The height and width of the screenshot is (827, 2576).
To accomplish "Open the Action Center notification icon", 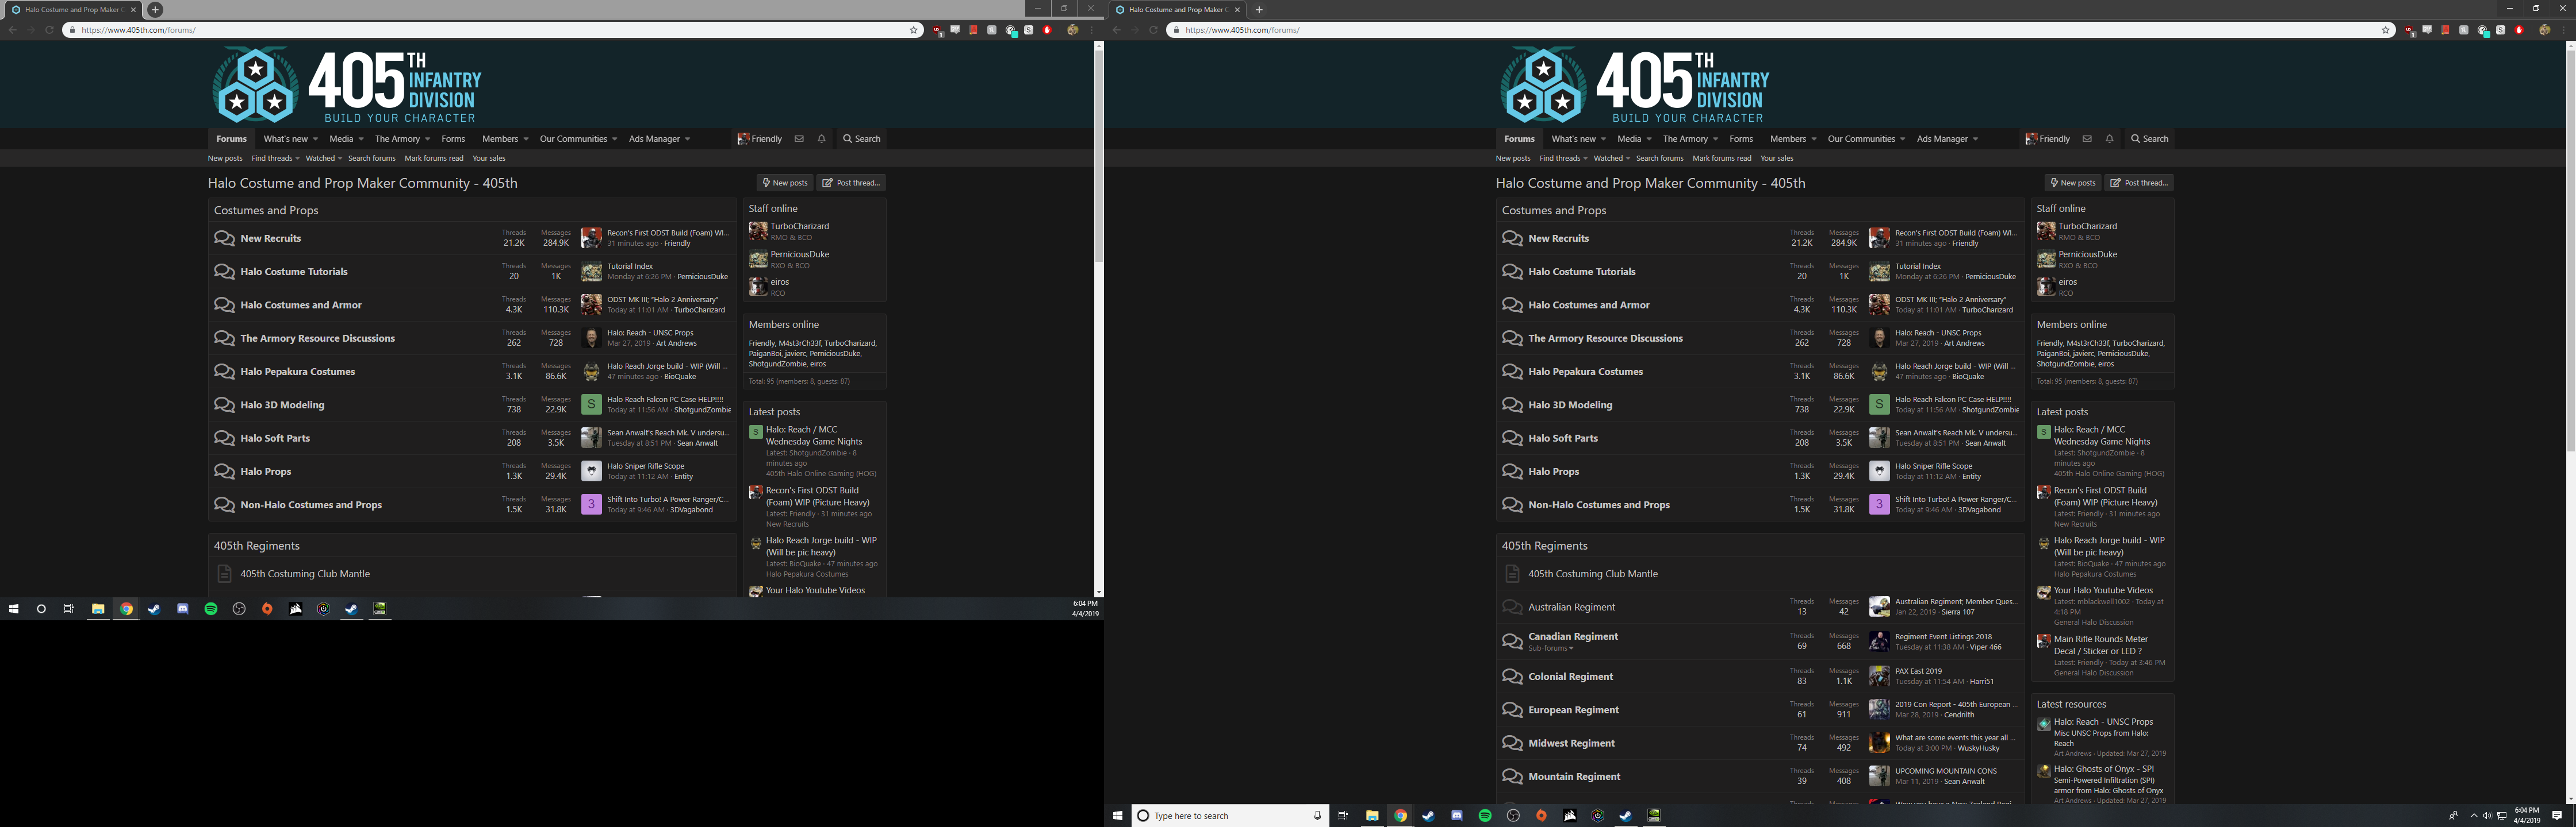I will 2557,816.
